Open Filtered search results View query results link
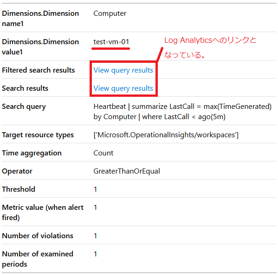 tap(123, 70)
